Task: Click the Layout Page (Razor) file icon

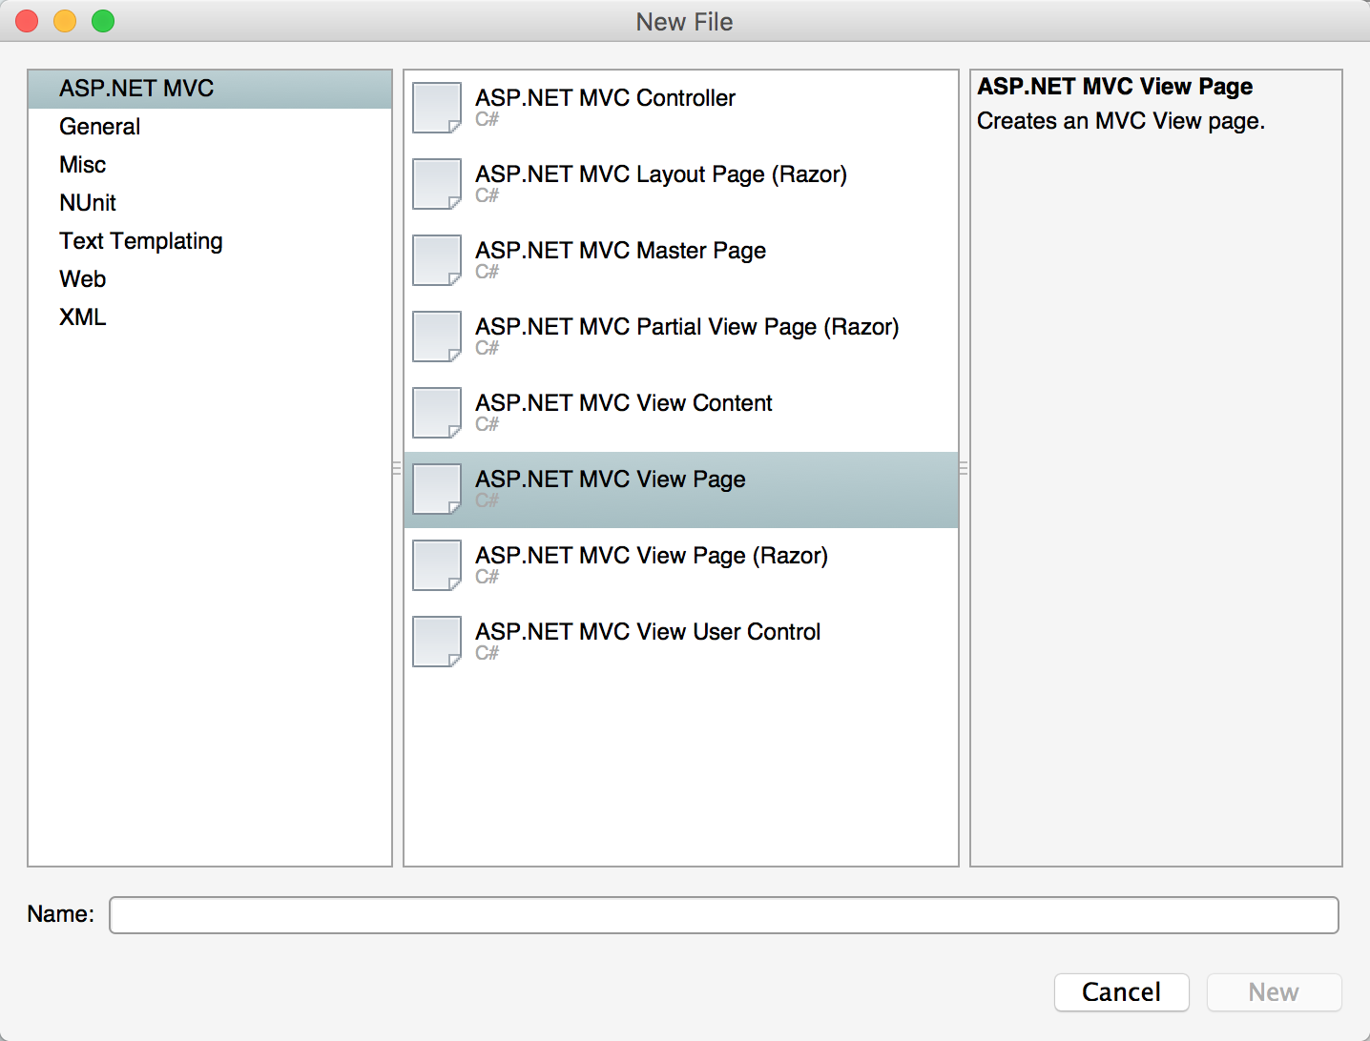Action: [x=437, y=184]
